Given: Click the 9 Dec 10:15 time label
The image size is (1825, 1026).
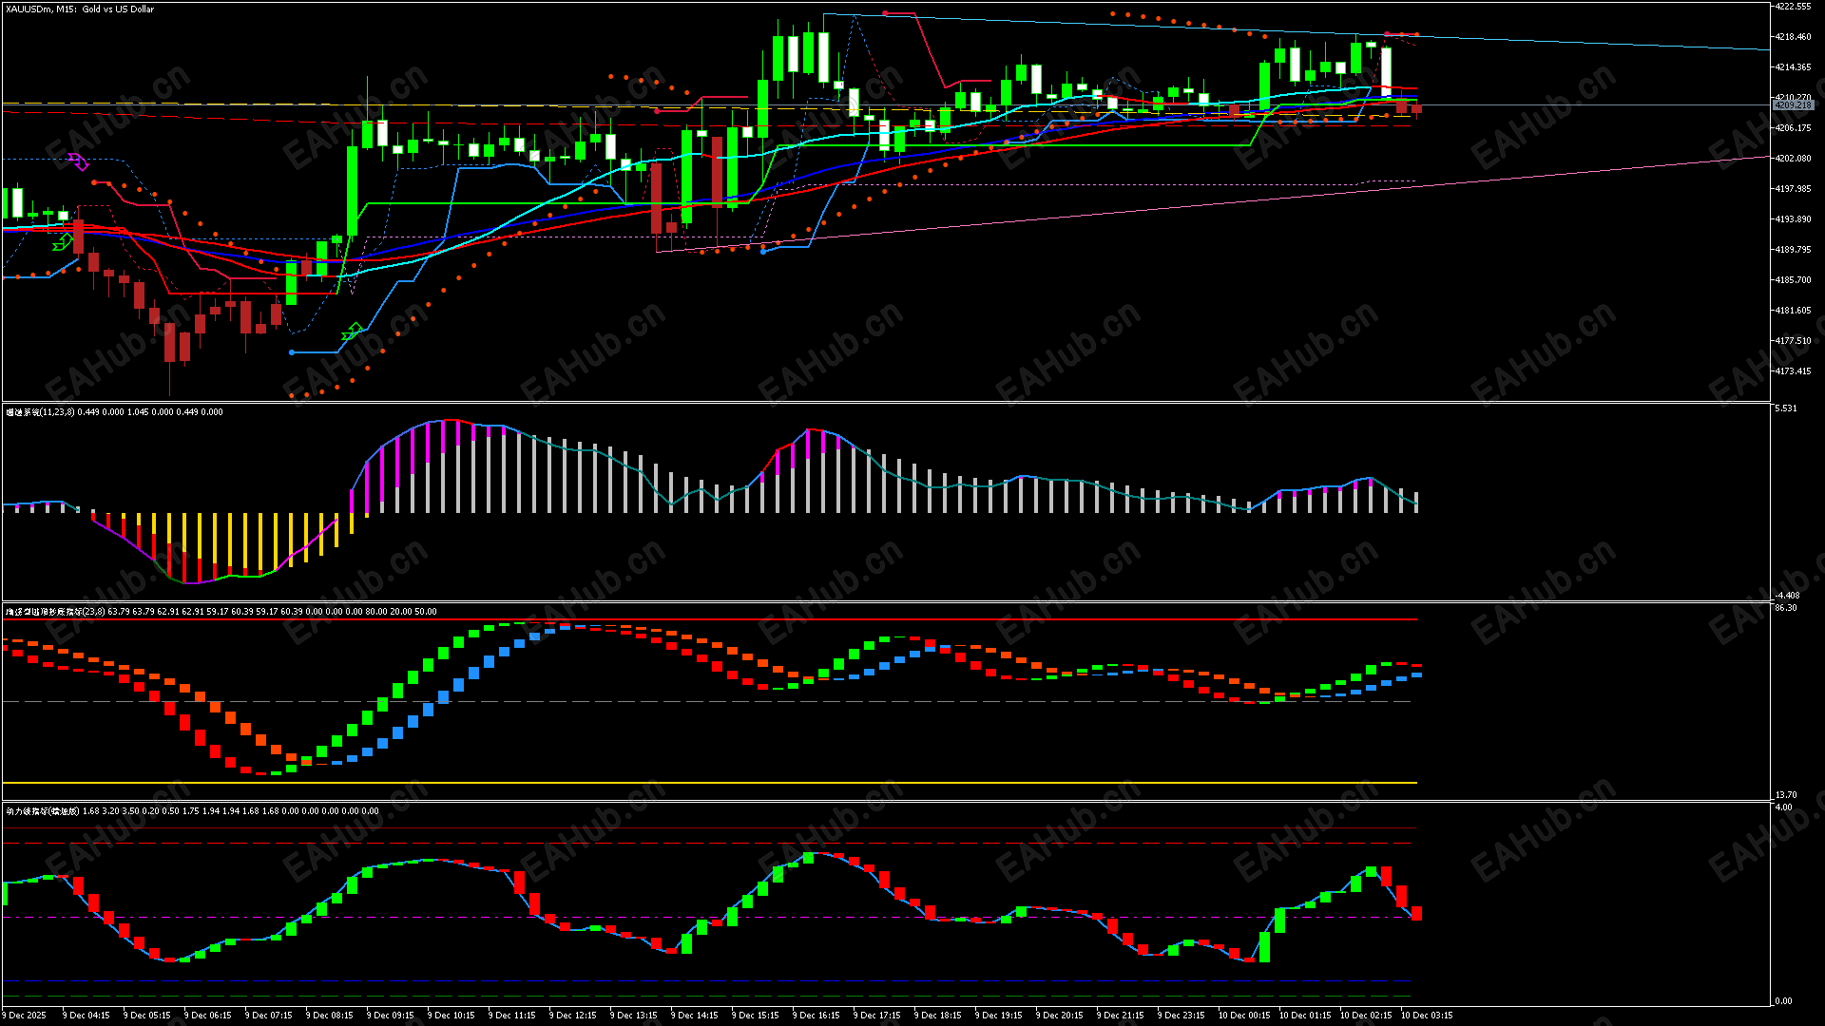Looking at the screenshot, I should 451,1015.
